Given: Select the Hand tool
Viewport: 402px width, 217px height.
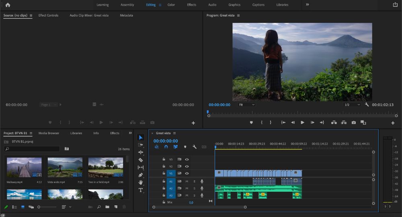Looking at the screenshot, I should click(140, 182).
